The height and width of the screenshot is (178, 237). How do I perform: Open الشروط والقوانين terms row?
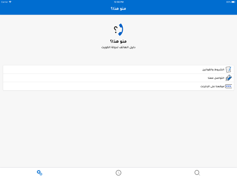pyautogui.click(x=118, y=70)
